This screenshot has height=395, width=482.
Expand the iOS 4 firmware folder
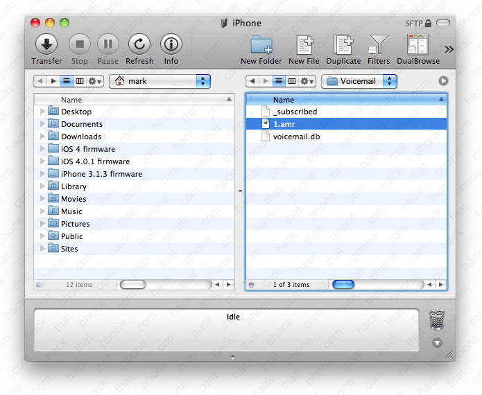click(x=43, y=149)
